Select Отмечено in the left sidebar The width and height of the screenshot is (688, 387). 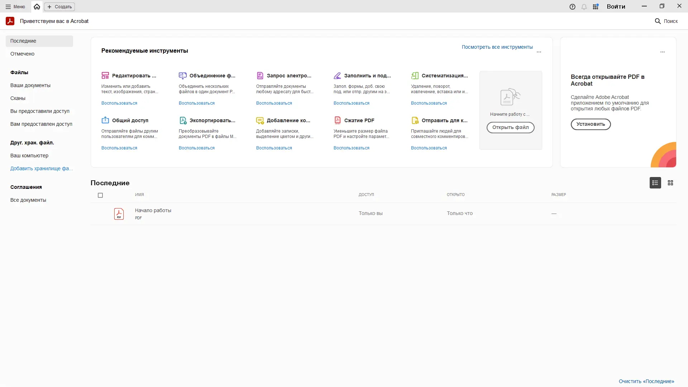22,54
